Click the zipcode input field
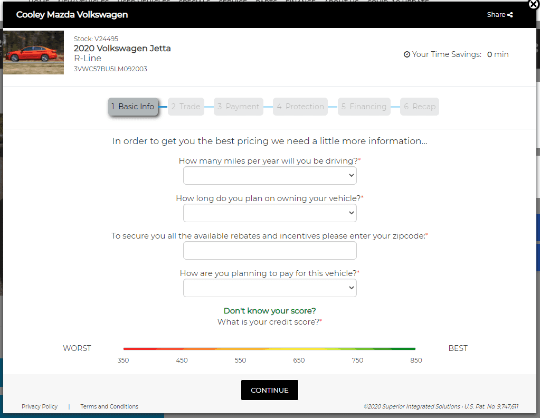This screenshot has width=540, height=418. point(270,250)
